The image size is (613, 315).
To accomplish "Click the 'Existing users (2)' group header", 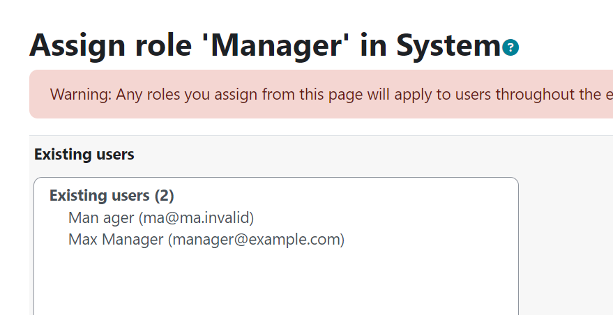I will 112,195.
